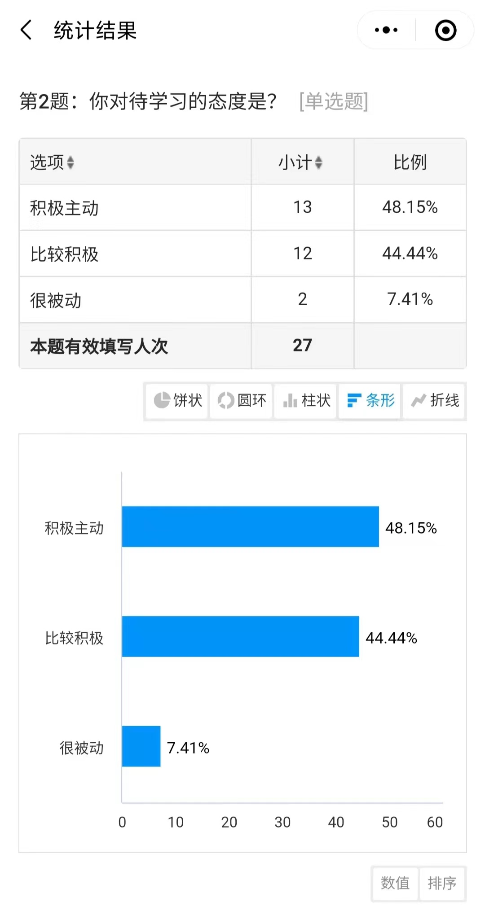Switch to pie chart (饼状) view
Screen dimensions: 485x920
pos(177,400)
